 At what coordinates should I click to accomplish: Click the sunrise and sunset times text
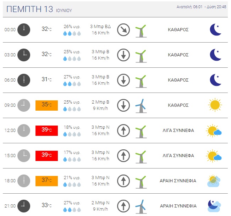click(201, 7)
